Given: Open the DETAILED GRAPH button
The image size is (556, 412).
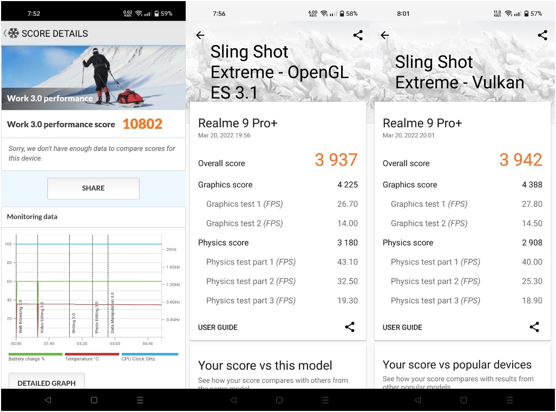Looking at the screenshot, I should pyautogui.click(x=47, y=381).
